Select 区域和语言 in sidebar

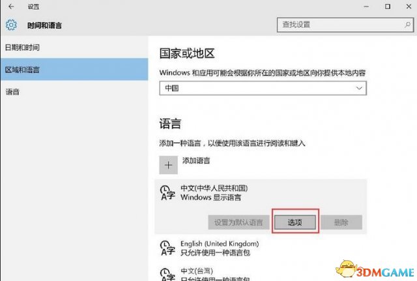[74, 70]
